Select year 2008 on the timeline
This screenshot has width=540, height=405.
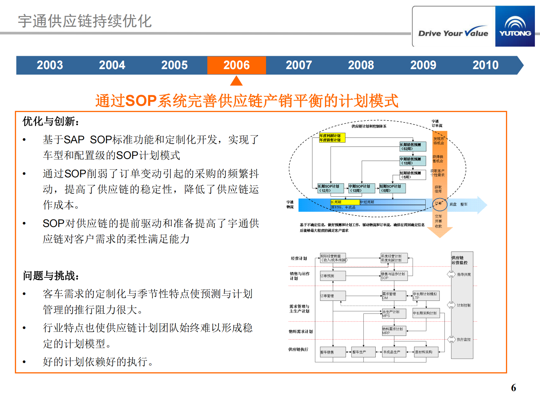click(361, 65)
